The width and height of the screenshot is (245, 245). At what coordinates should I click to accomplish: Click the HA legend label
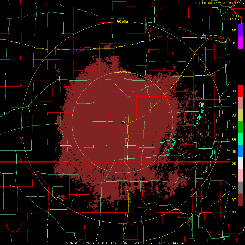pos(234,91)
